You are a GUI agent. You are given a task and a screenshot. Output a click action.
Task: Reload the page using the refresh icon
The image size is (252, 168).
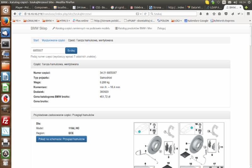(146, 14)
